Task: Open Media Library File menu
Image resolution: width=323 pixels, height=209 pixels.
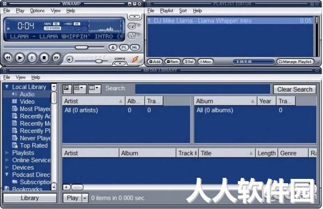Action: (6, 77)
